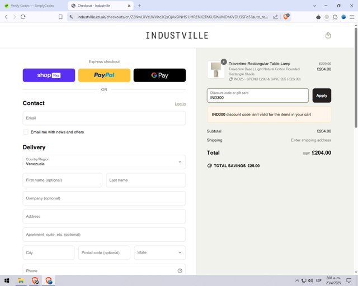This screenshot has width=358, height=286.
Task: Open a new browser tab
Action: point(139,6)
